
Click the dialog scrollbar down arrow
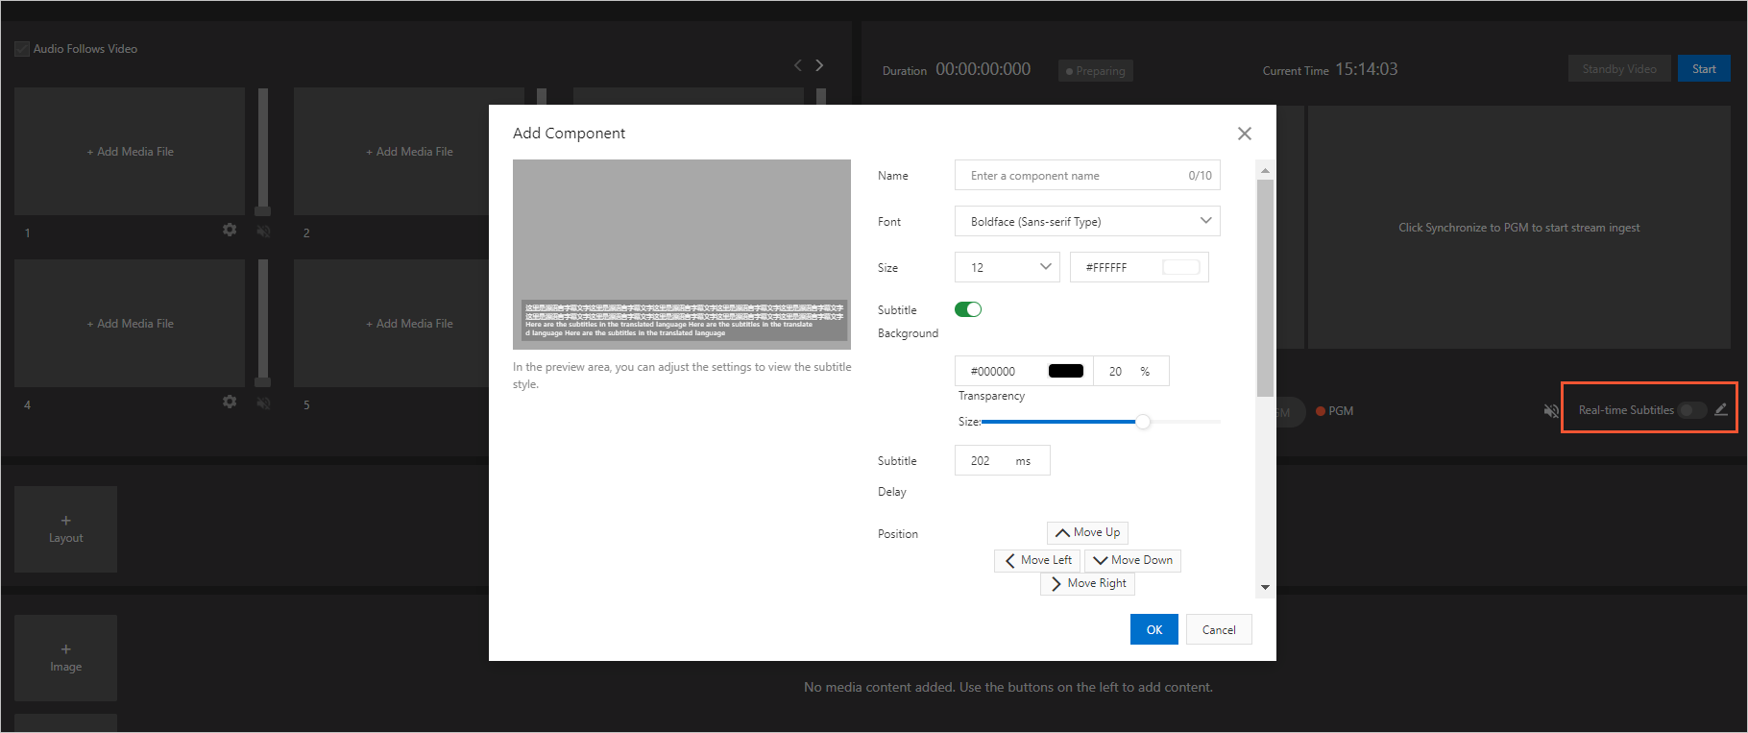[1265, 587]
